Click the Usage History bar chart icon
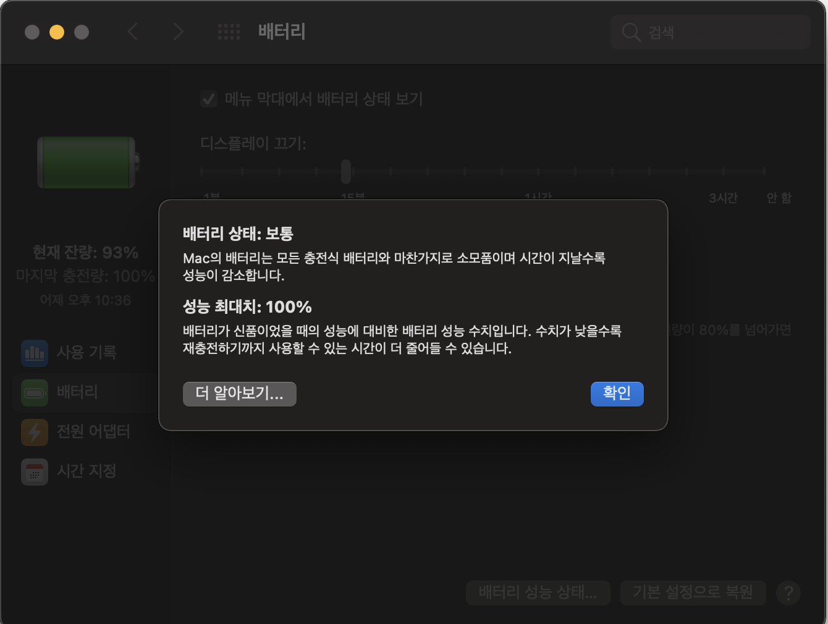The width and height of the screenshot is (828, 624). [35, 353]
